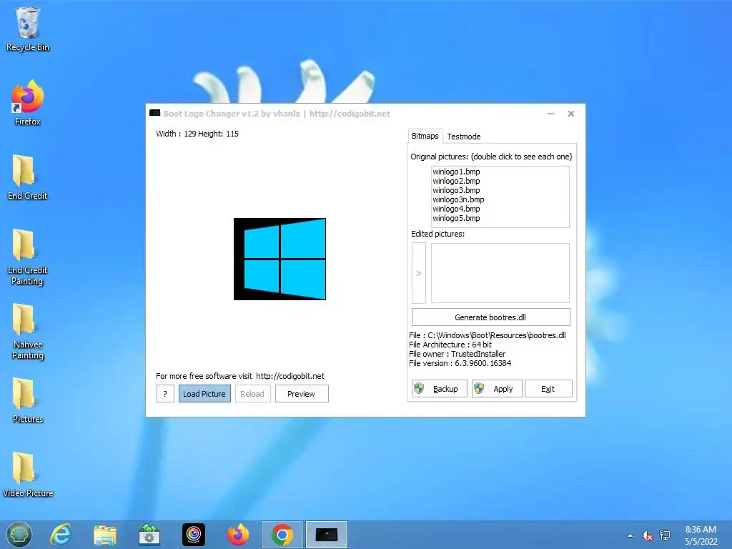
Task: Open the Recycle Bin desktop icon
Action: point(28,29)
